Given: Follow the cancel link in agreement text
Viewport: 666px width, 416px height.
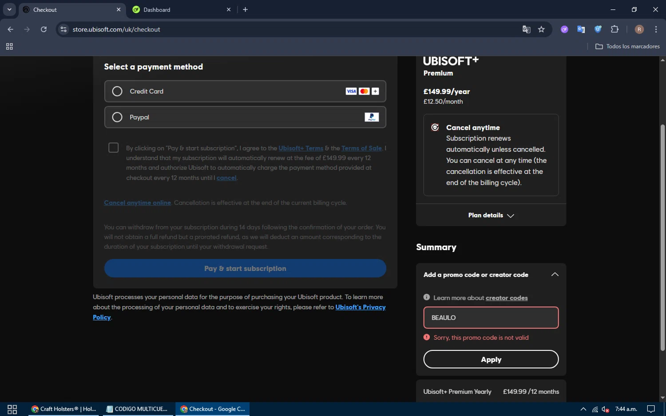Looking at the screenshot, I should (226, 178).
